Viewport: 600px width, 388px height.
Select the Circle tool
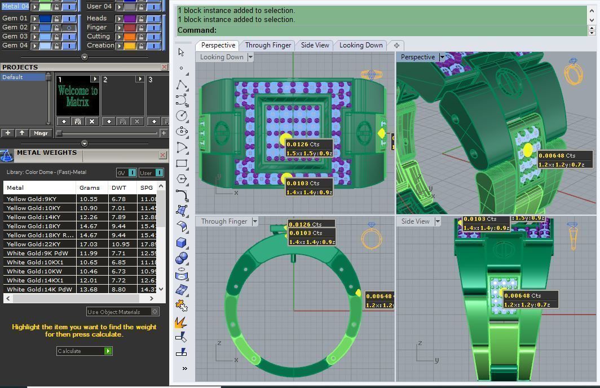pyautogui.click(x=182, y=115)
